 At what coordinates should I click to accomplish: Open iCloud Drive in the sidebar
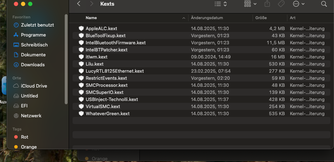tap(34, 86)
